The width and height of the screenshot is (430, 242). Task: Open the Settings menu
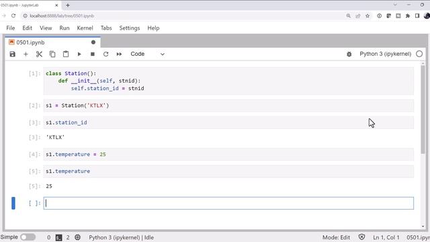(x=130, y=28)
